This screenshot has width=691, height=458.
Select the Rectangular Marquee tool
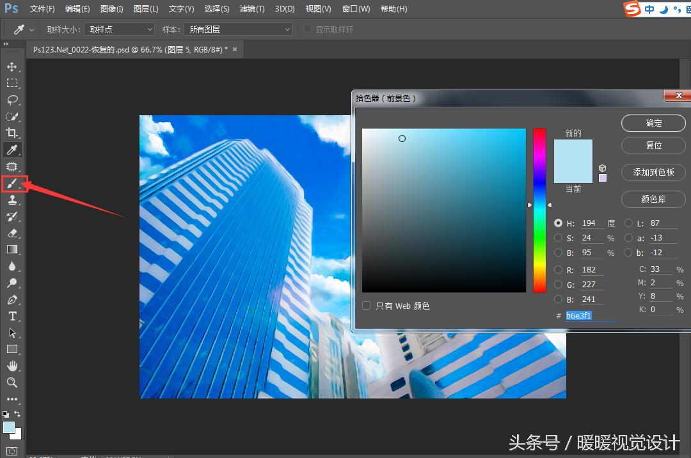(x=13, y=83)
